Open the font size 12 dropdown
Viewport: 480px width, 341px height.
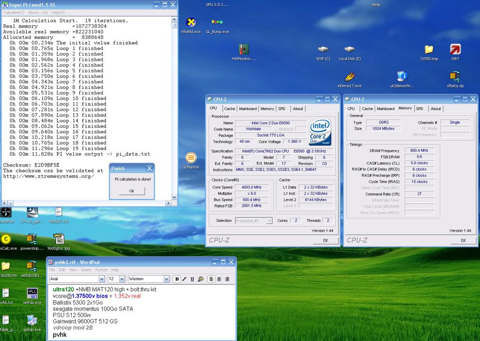click(x=123, y=279)
